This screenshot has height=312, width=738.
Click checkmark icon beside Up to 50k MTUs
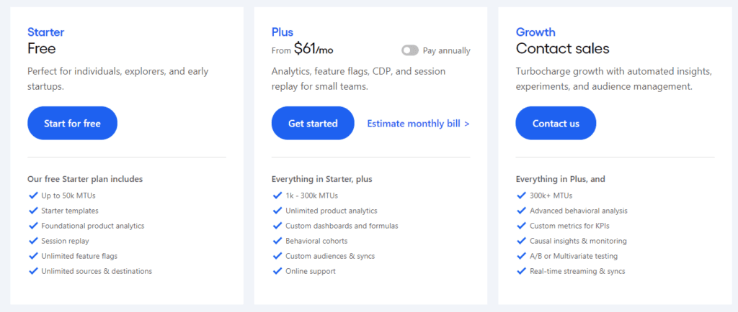point(33,196)
